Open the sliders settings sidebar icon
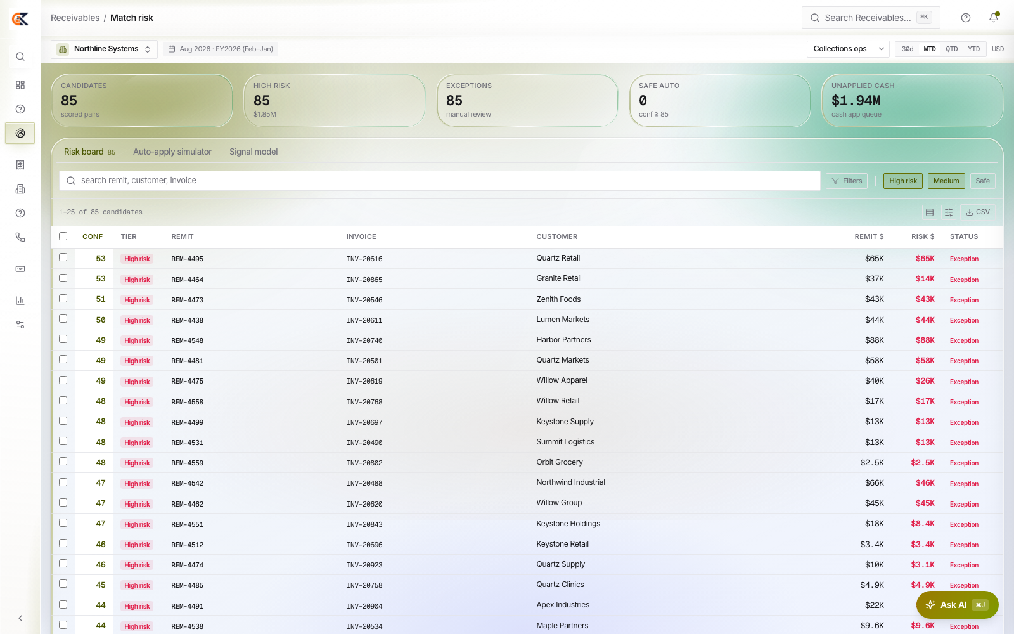The image size is (1014, 634). (20, 325)
